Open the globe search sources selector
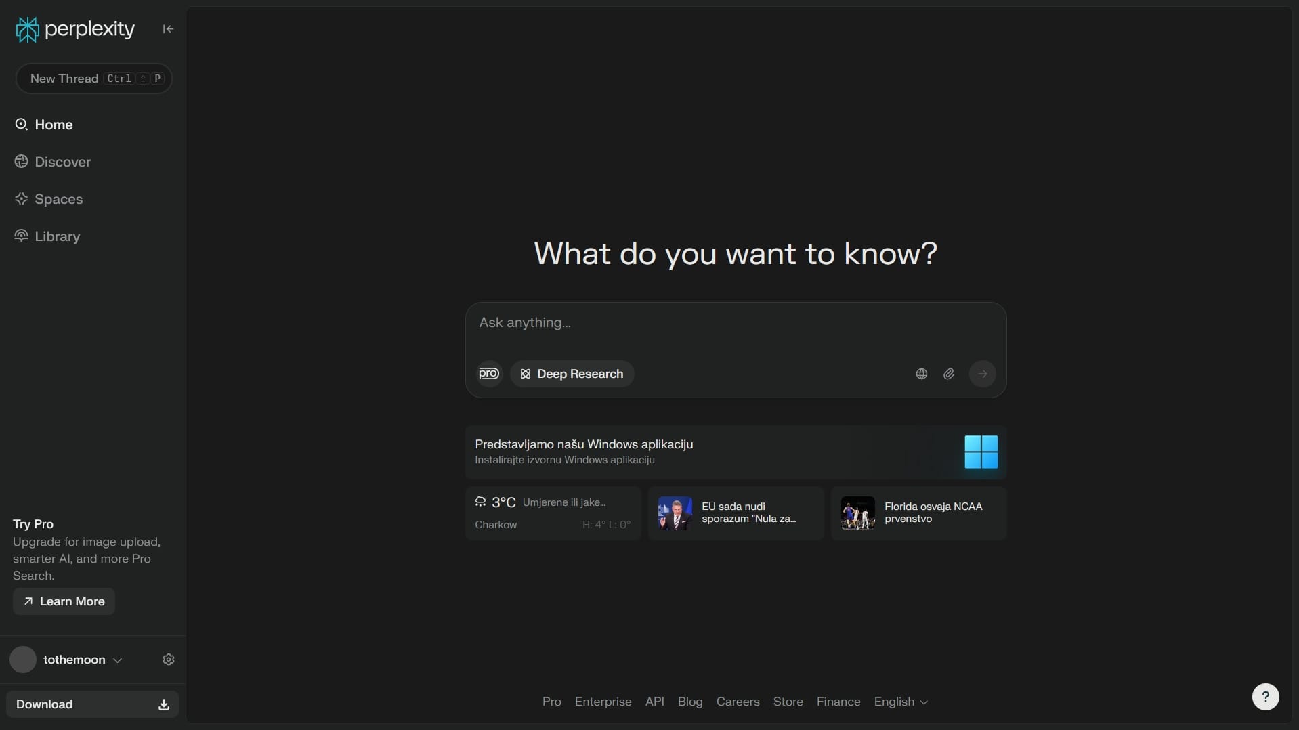The image size is (1299, 730). click(921, 374)
